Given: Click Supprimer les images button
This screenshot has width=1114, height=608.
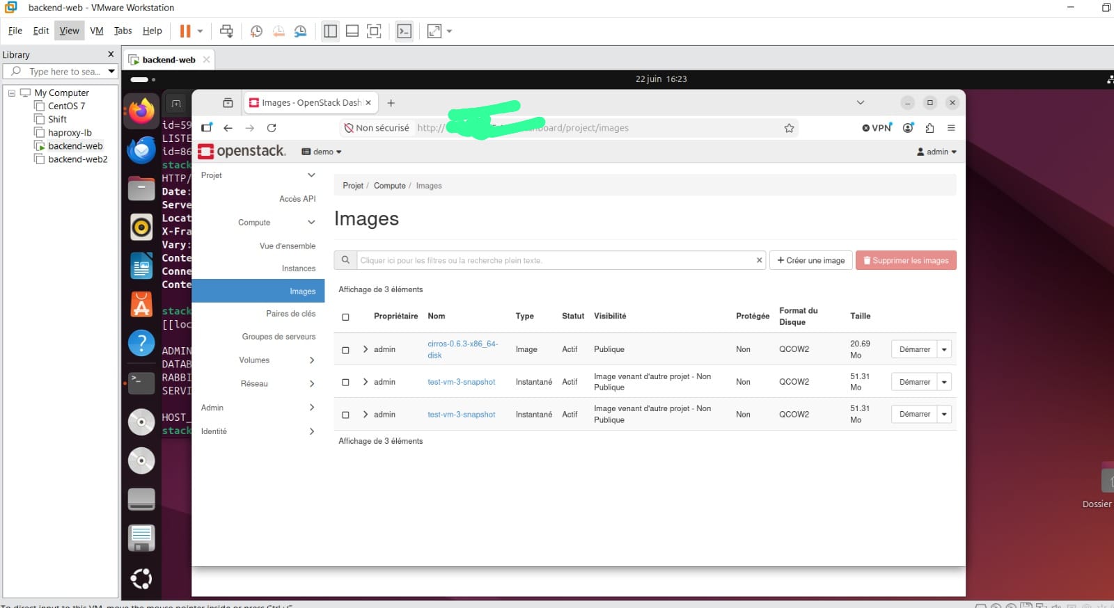Looking at the screenshot, I should tap(906, 260).
